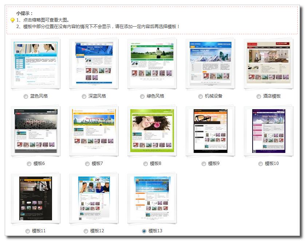Screen dimensions: 305x241
Task: Select the 机械设备 radio button
Action: (200, 96)
